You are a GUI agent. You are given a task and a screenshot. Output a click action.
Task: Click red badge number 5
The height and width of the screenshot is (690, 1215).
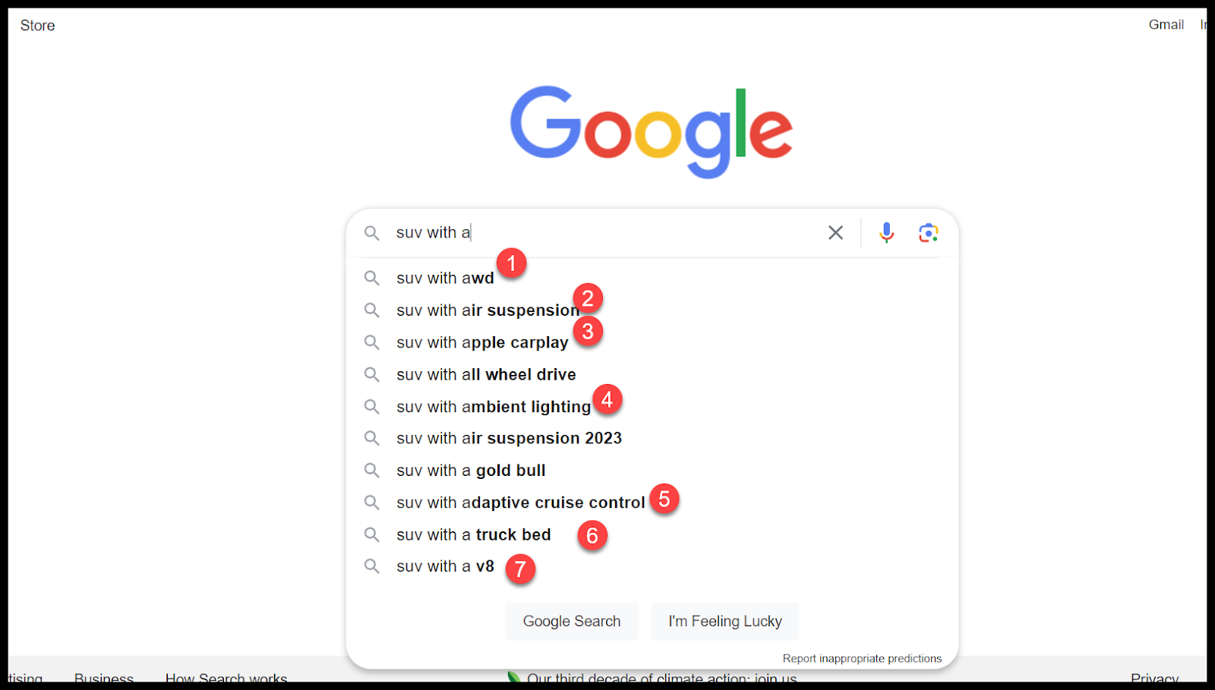tap(664, 499)
